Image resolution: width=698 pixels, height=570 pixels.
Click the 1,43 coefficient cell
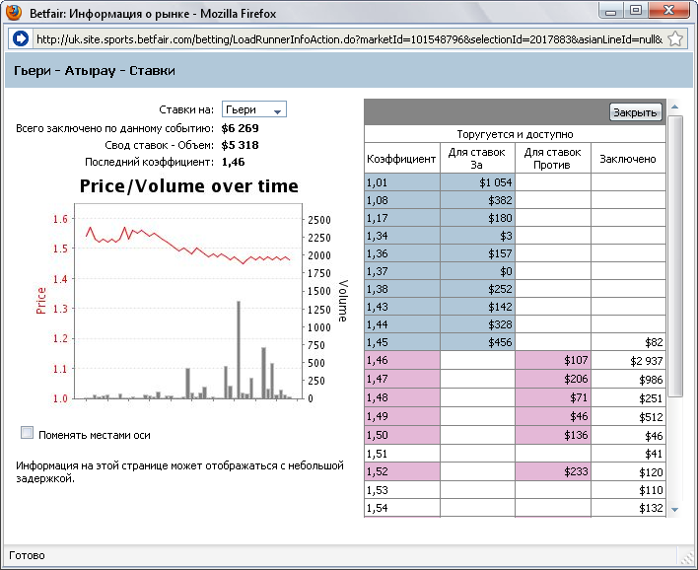(x=402, y=307)
